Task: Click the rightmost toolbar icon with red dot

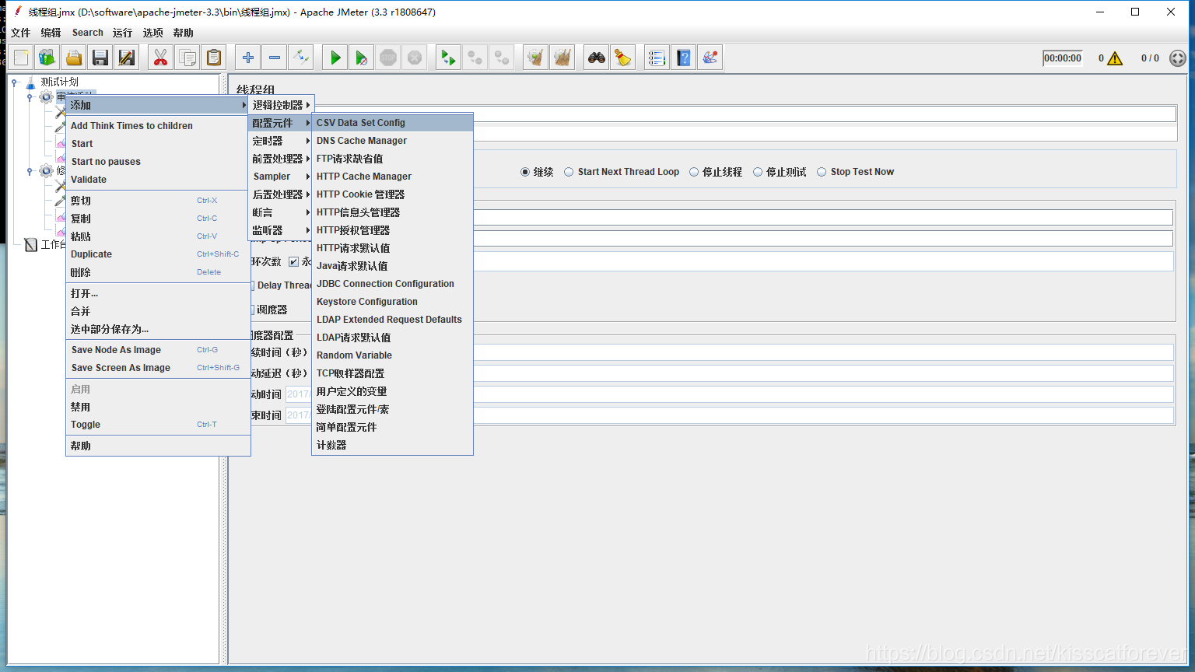Action: 710,58
